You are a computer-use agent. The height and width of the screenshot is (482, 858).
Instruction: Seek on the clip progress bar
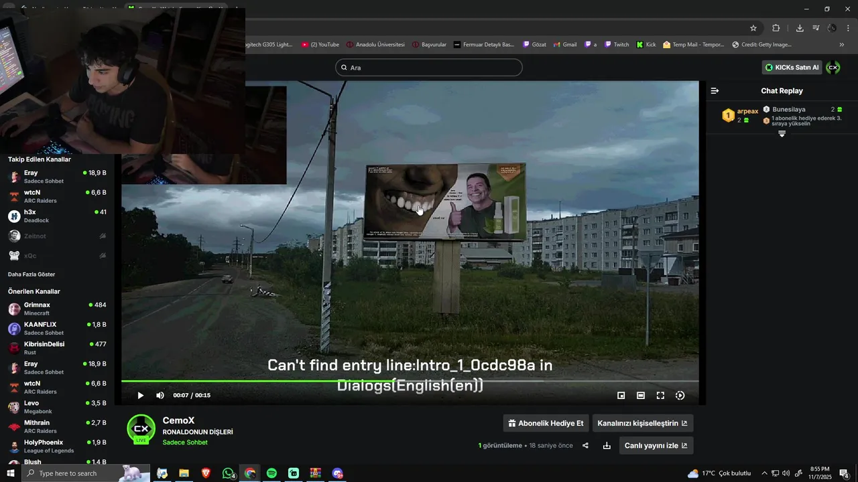410,381
